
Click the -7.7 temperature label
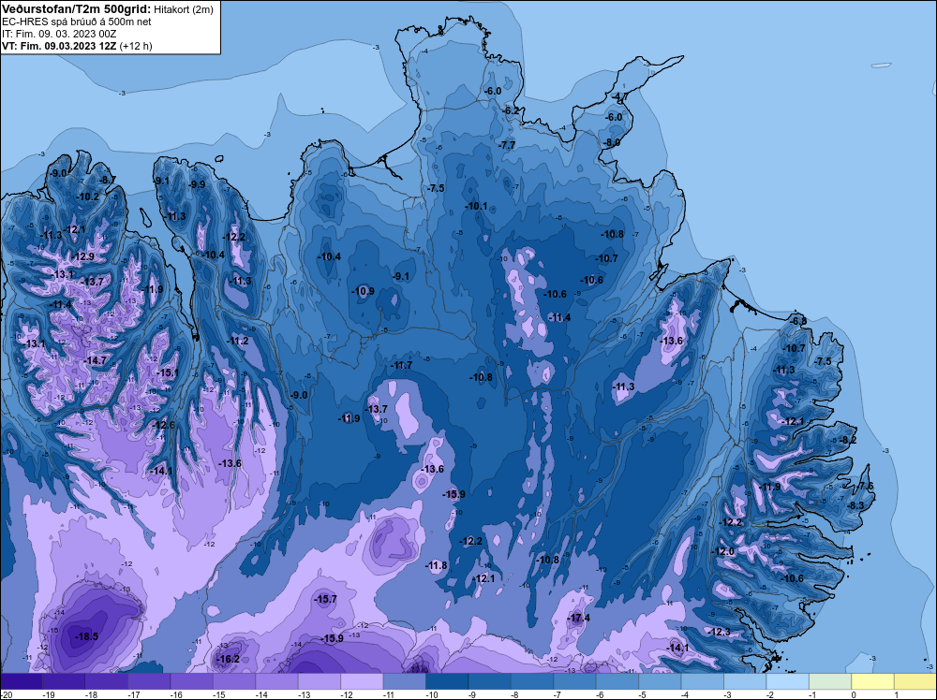[507, 145]
